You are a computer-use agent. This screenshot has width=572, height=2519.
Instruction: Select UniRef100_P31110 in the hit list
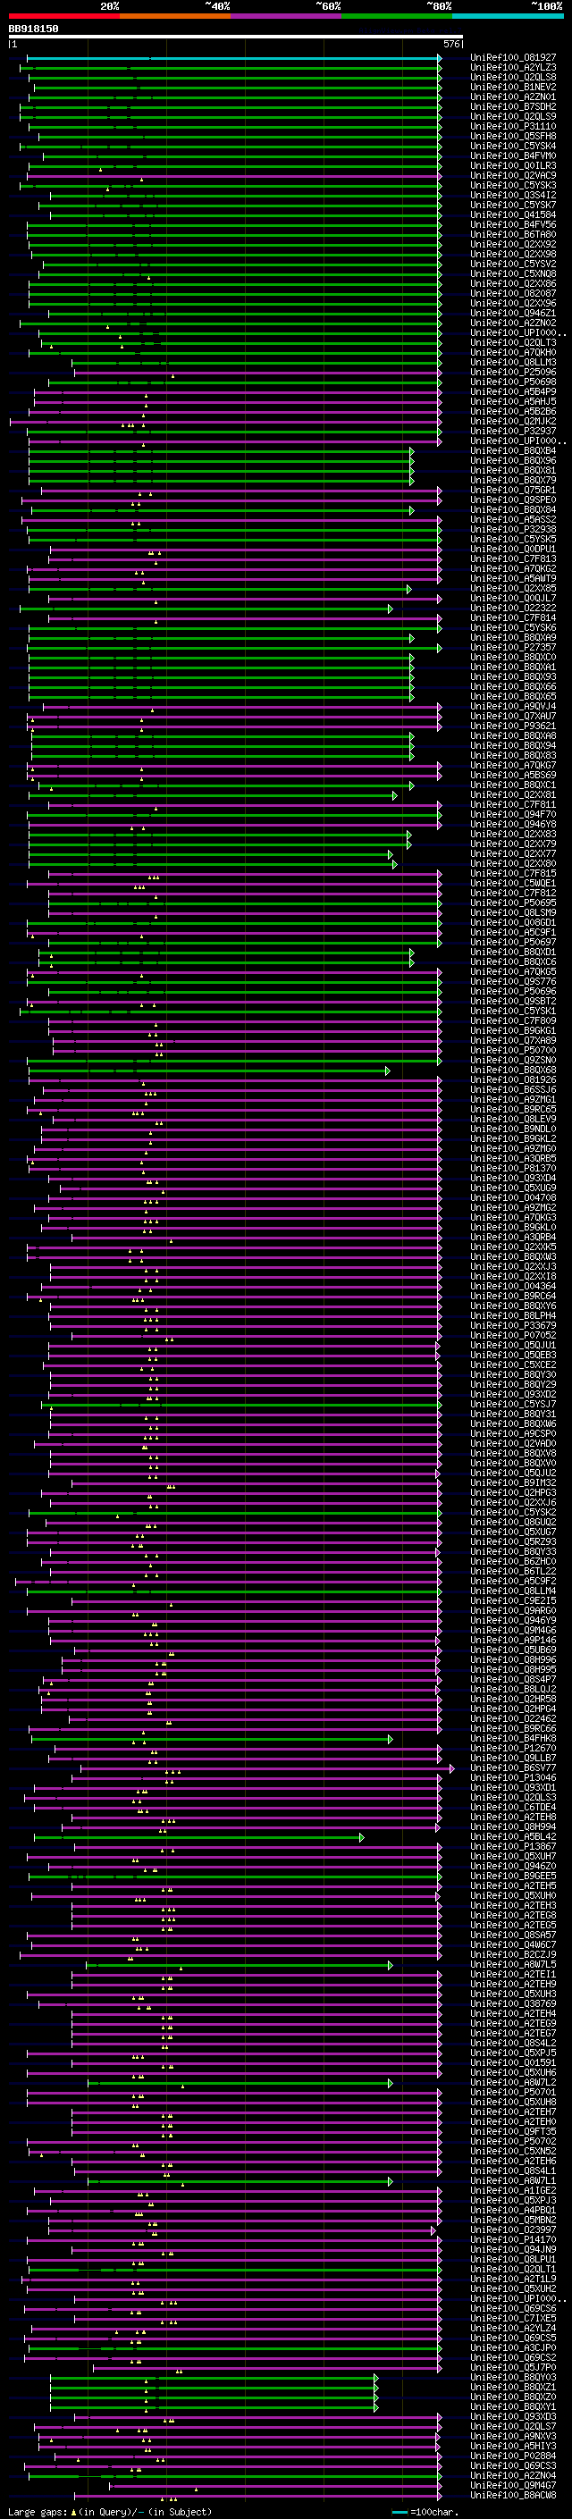[x=513, y=126]
